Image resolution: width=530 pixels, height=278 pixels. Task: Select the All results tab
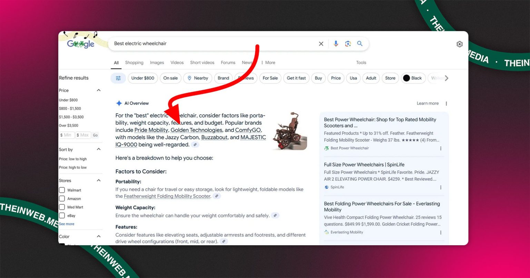116,63
